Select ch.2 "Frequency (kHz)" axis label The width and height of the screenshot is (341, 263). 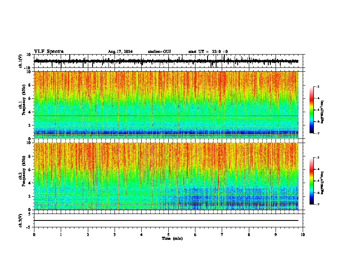tap(24, 171)
